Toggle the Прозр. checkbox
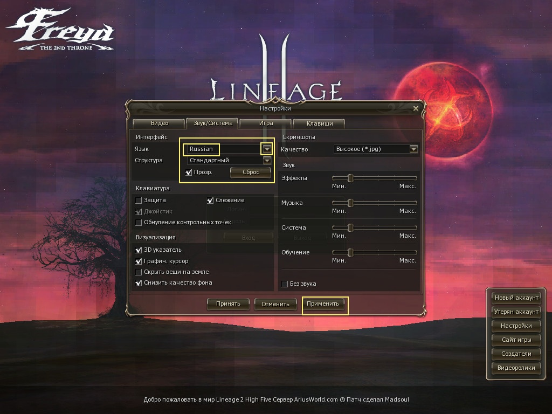 click(189, 172)
